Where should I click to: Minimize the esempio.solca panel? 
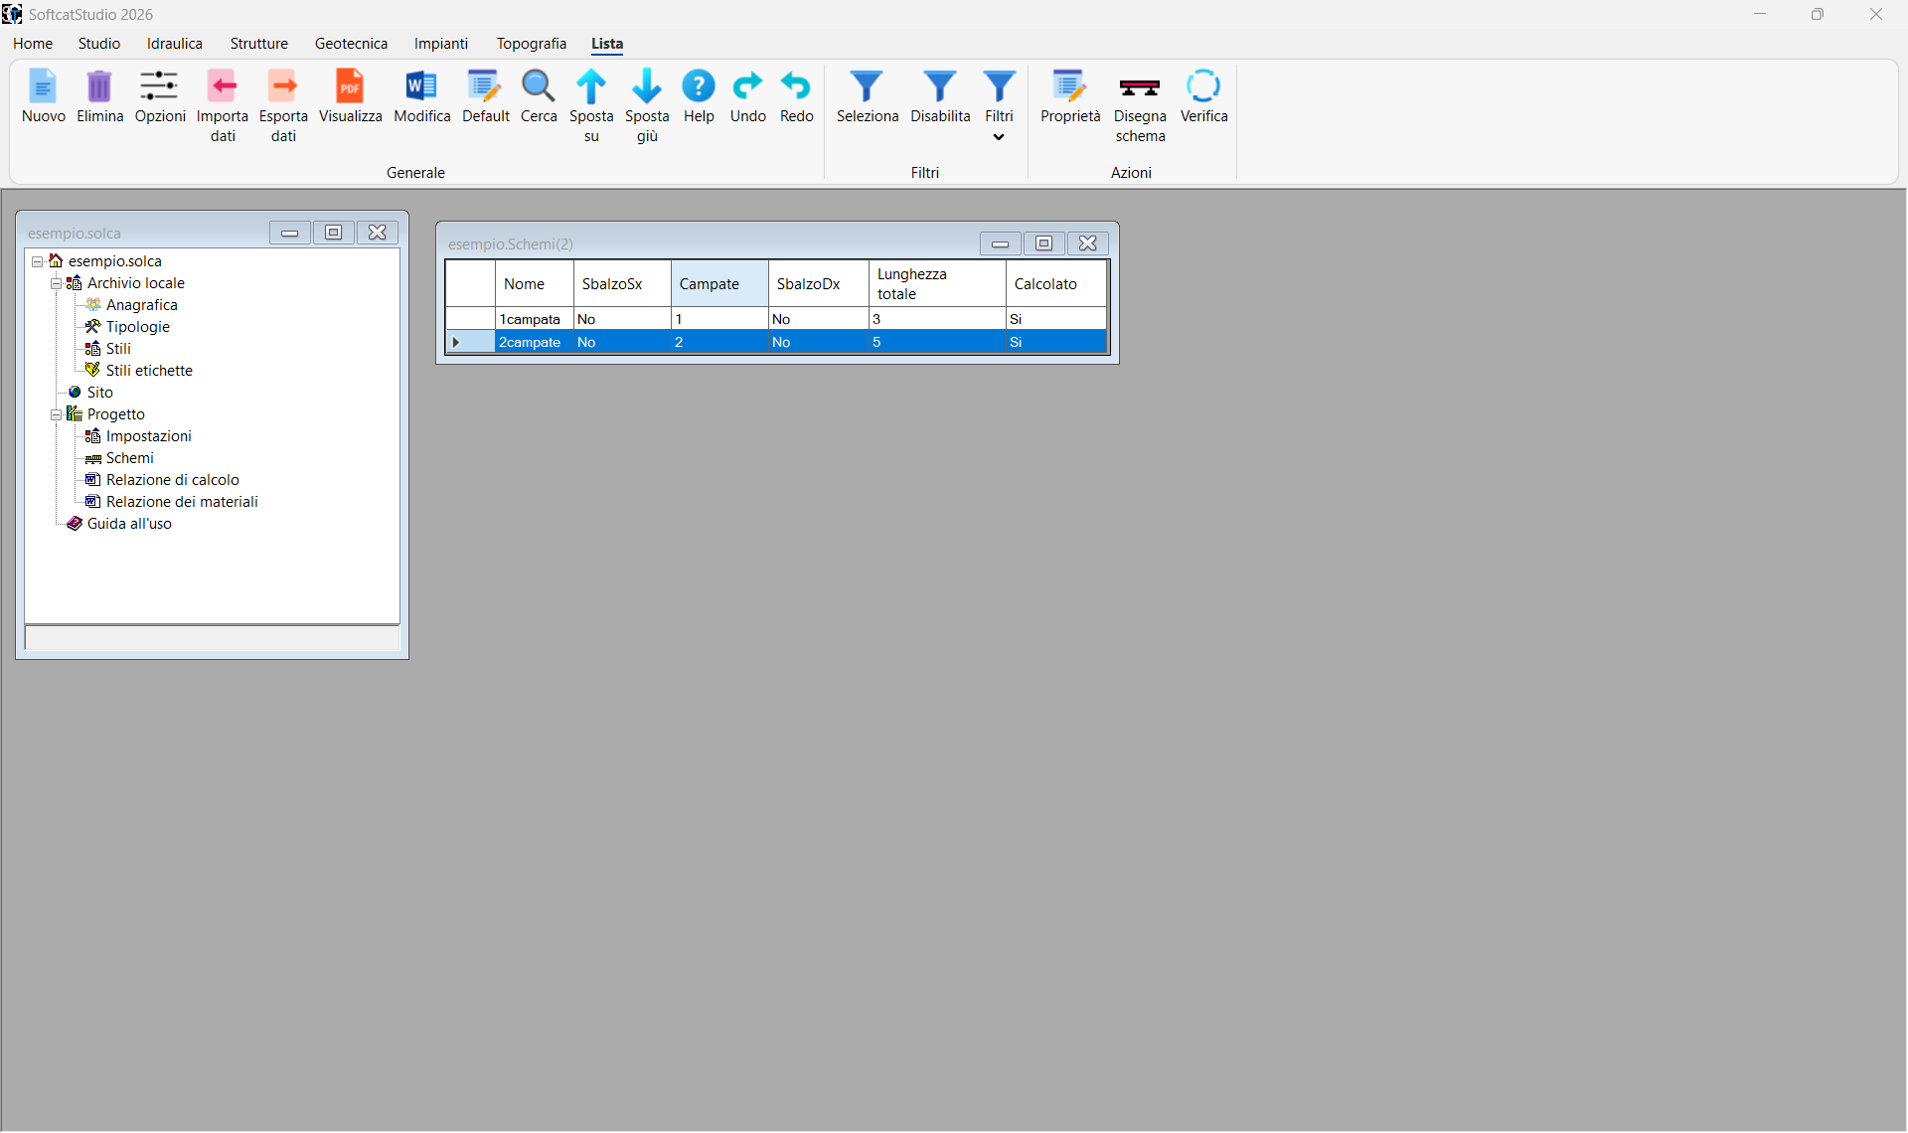point(289,233)
